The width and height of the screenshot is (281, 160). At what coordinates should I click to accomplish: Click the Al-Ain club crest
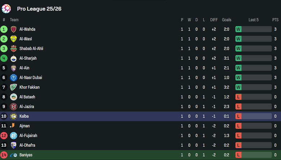[x=14, y=68]
